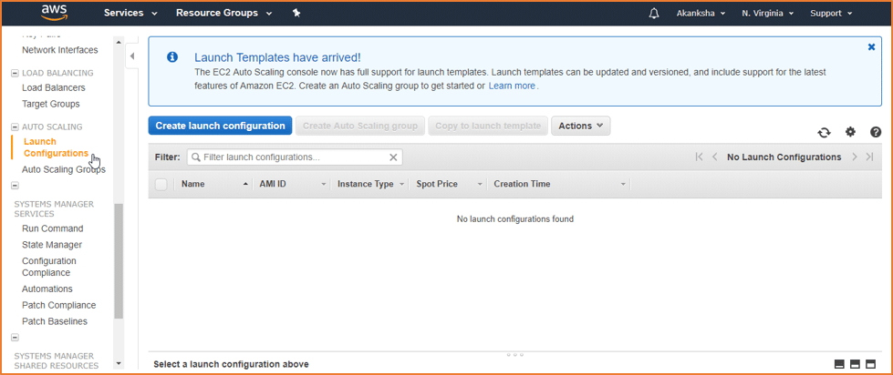This screenshot has width=893, height=375.
Task: Click Create Auto Scaling group button
Action: (x=360, y=127)
